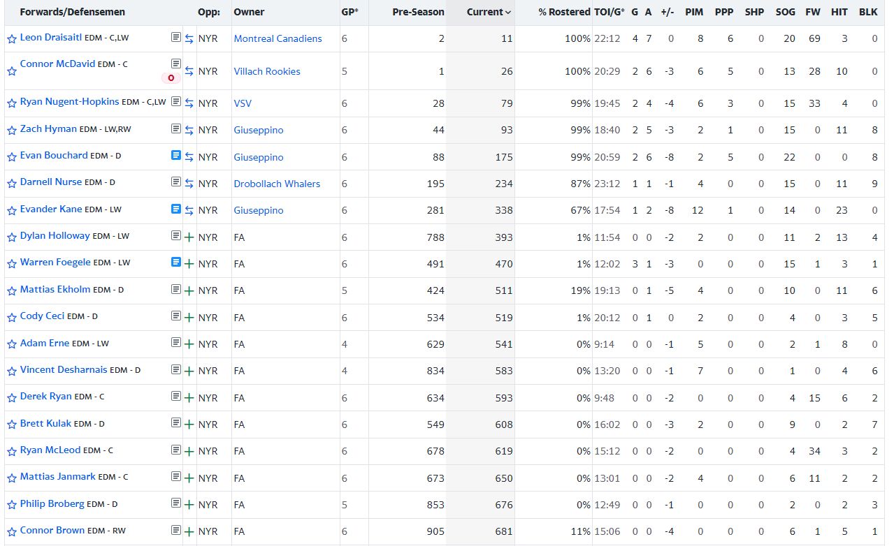Propose trade for Evander Kane via arrows icon
894x546 pixels.
(189, 210)
